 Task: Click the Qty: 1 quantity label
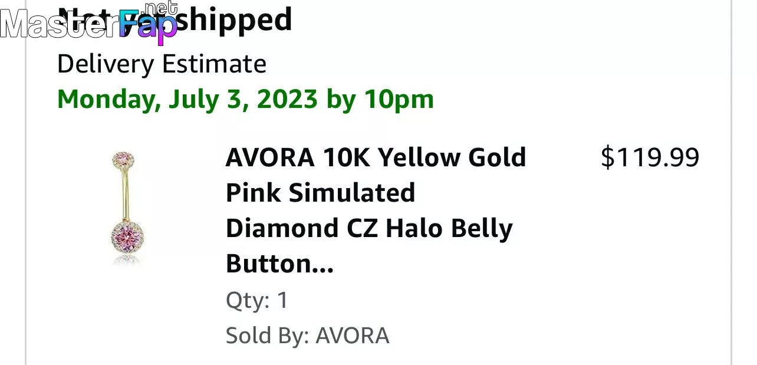[x=257, y=300]
